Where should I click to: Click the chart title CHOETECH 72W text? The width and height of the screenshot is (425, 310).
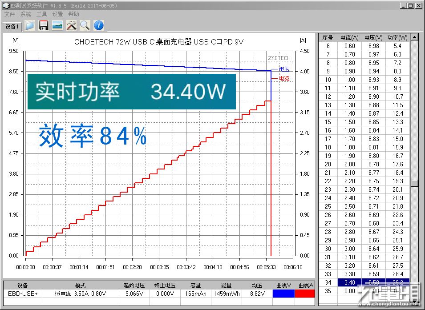158,42
